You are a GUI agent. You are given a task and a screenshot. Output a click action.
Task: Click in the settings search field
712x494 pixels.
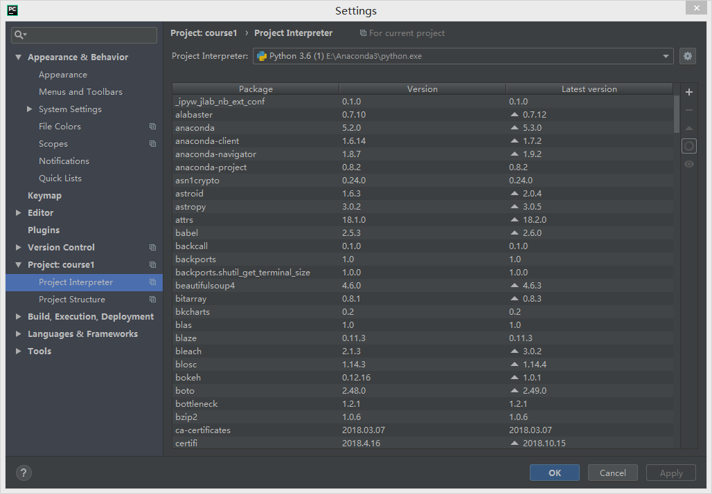click(84, 35)
